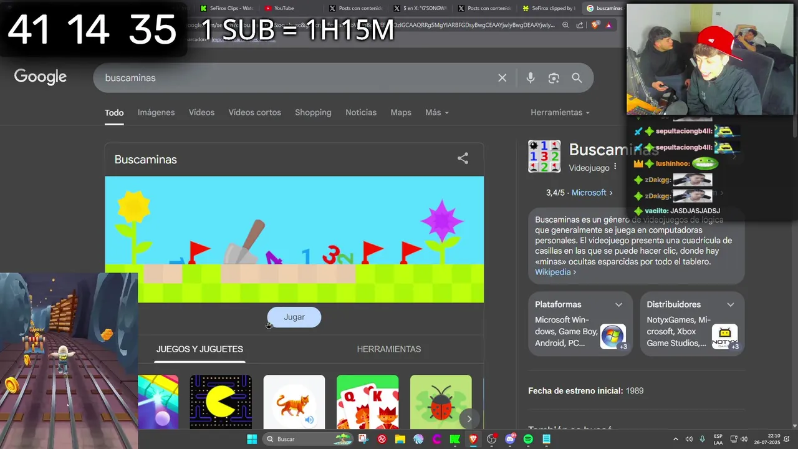Image resolution: width=798 pixels, height=449 pixels.
Task: Open Kick app from the taskbar
Action: pyautogui.click(x=455, y=439)
